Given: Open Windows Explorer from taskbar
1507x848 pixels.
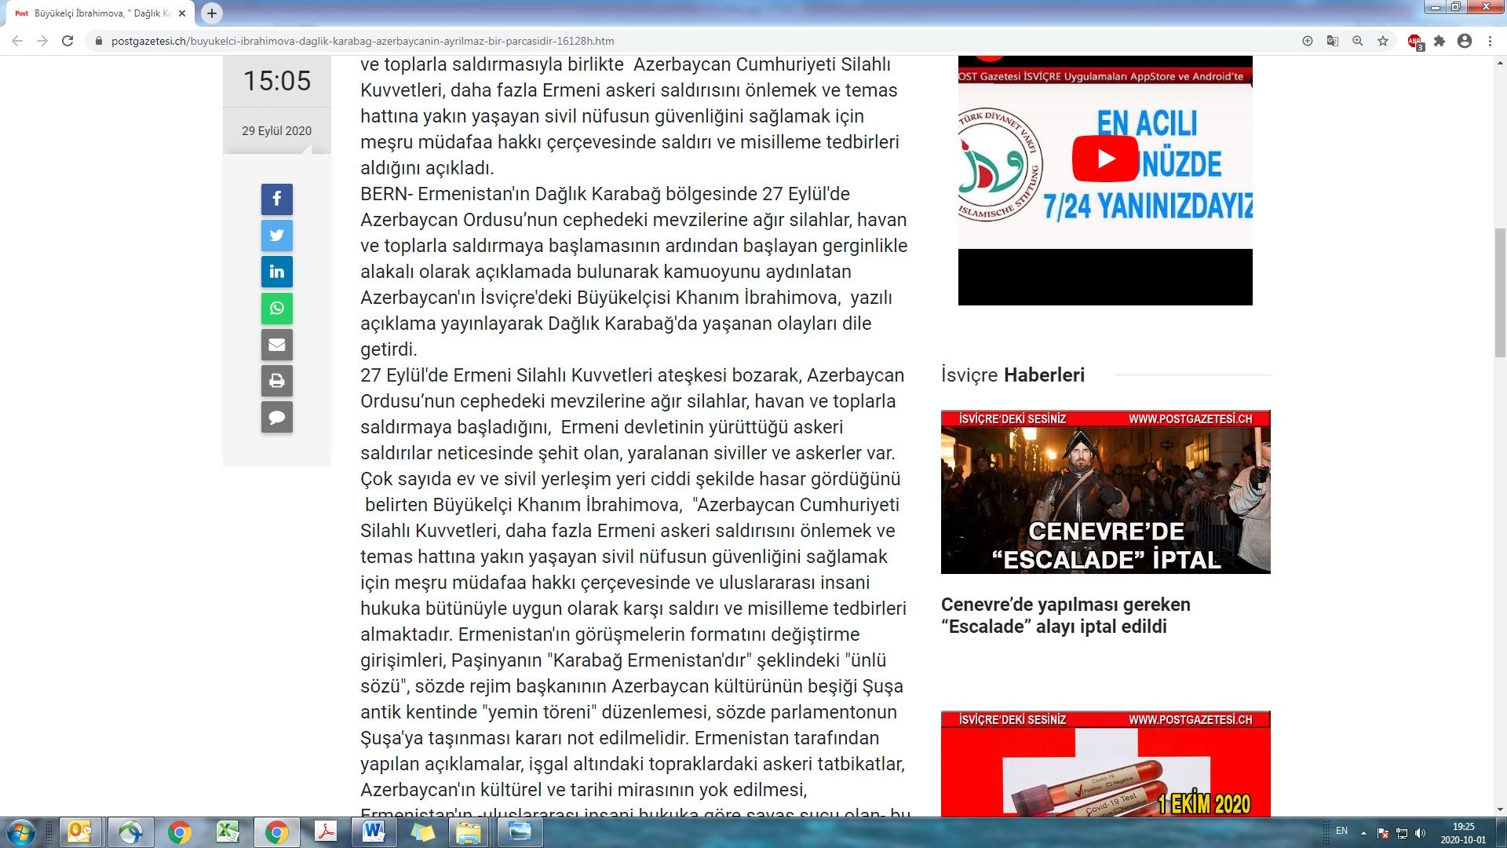Looking at the screenshot, I should point(469,832).
